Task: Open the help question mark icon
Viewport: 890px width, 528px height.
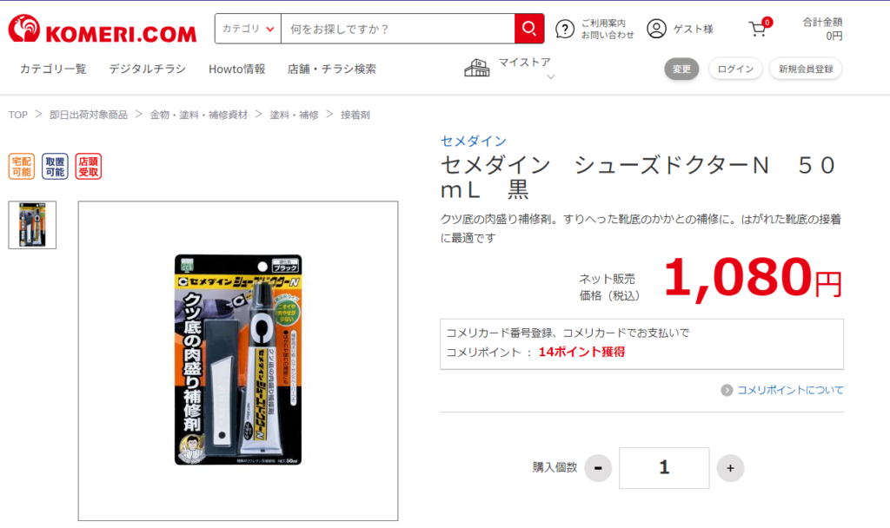Action: (565, 29)
